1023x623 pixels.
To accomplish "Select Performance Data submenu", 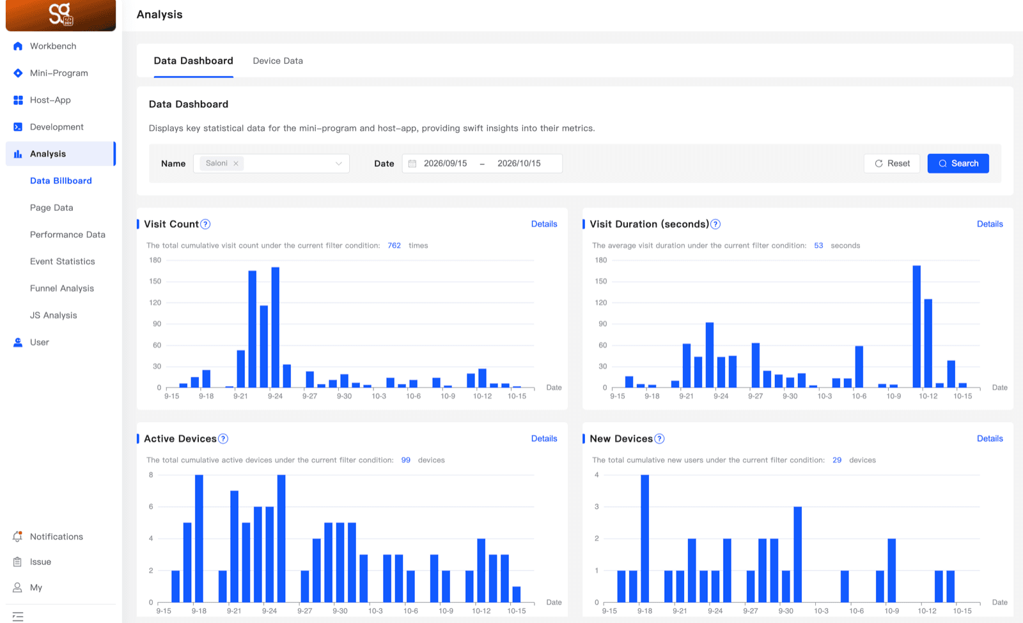I will click(67, 235).
